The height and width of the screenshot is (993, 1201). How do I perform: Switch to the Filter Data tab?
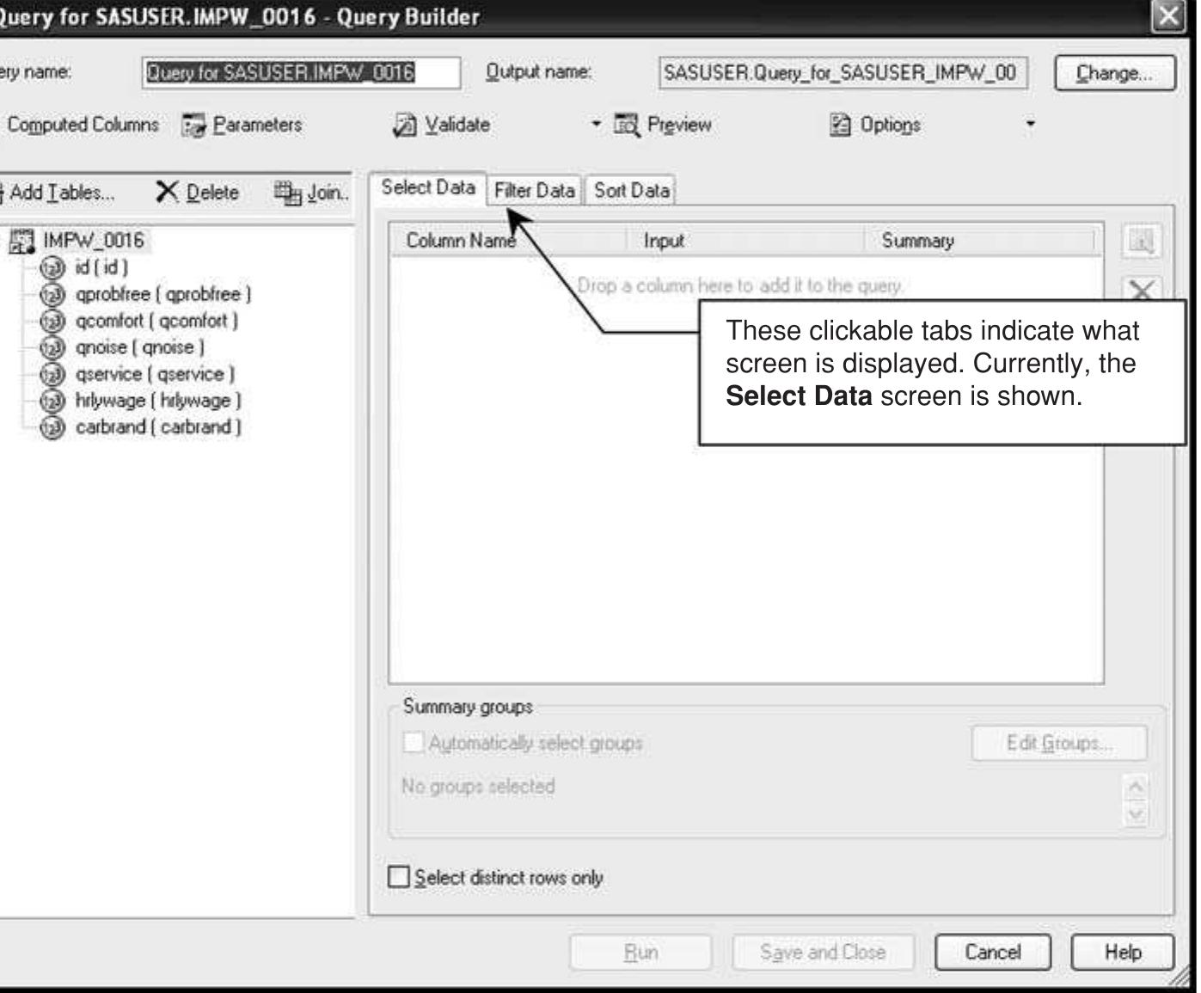535,191
